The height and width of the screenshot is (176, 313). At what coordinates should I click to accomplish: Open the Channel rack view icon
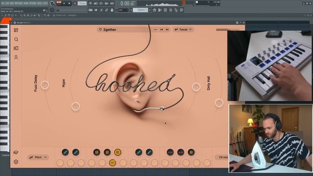click(x=165, y=10)
